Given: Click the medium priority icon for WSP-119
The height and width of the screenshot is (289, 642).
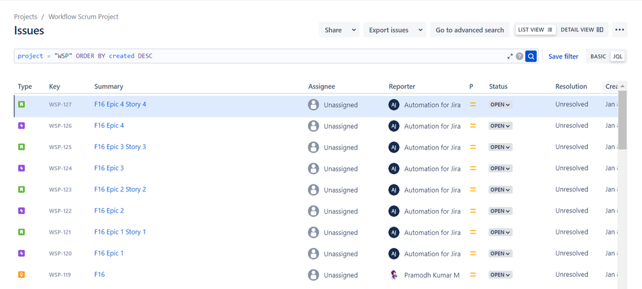Looking at the screenshot, I should point(473,275).
